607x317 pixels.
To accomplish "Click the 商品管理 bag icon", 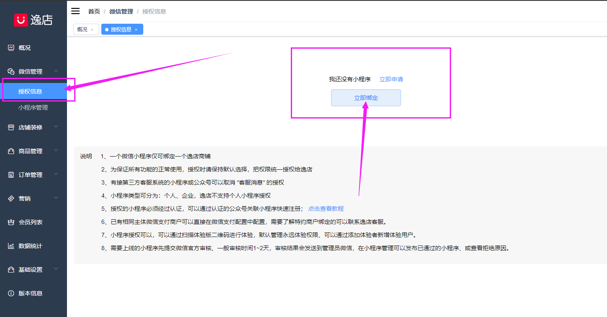I will tap(11, 151).
